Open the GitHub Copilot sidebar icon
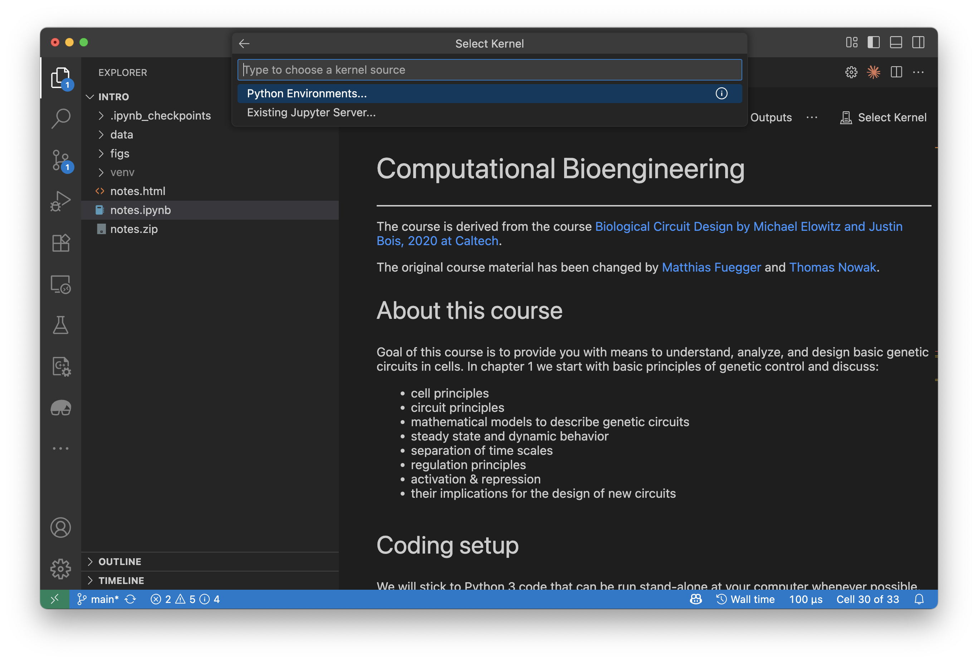 pyautogui.click(x=61, y=407)
